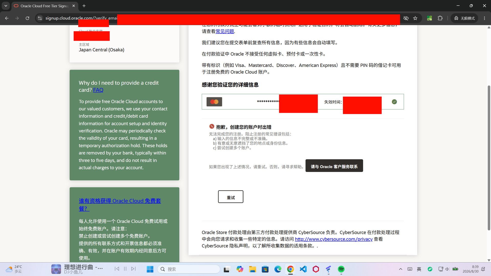The height and width of the screenshot is (276, 491).
Task: Click the green circular tray icon
Action: (x=430, y=269)
